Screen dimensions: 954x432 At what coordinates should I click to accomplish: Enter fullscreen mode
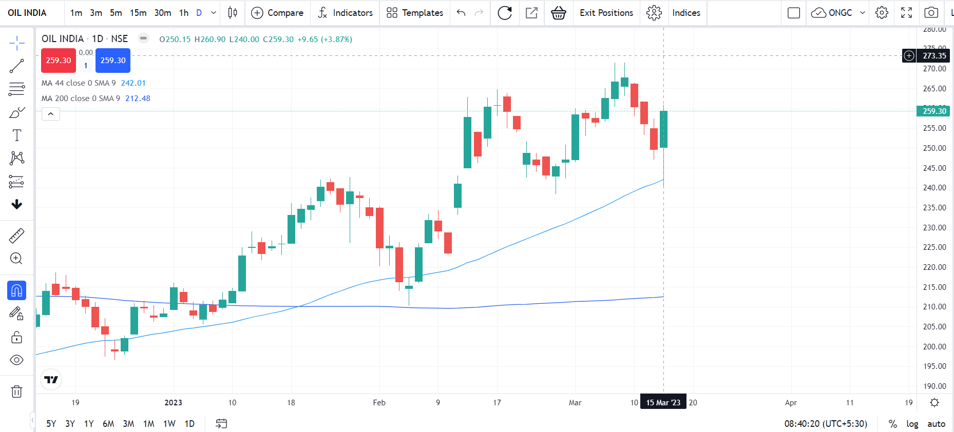pos(907,13)
